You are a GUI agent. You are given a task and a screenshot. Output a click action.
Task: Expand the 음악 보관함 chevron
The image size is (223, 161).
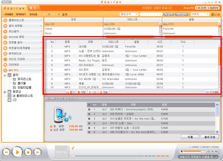click(41, 26)
